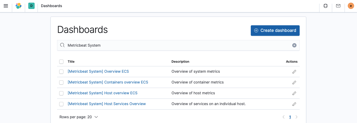Check the Host overview ECS row

61,93
